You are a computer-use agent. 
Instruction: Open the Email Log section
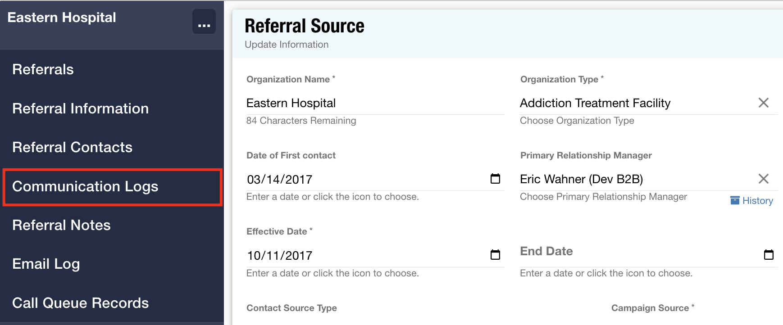point(46,264)
